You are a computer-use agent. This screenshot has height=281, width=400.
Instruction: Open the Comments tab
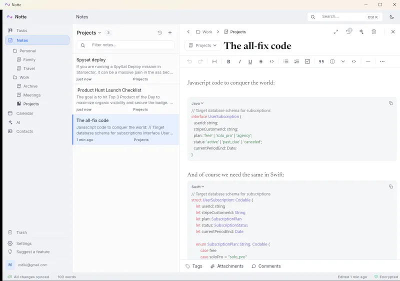click(266, 266)
